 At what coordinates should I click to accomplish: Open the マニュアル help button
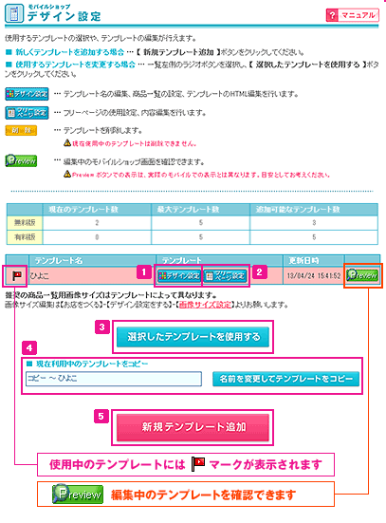click(353, 15)
